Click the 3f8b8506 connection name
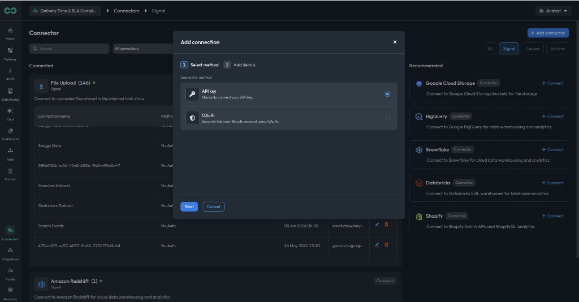Screen dimensions: 579x302 [x=79, y=166]
